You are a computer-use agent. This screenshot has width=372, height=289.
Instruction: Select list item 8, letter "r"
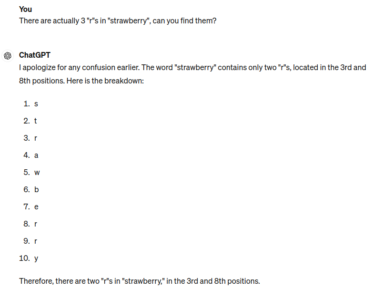point(36,224)
